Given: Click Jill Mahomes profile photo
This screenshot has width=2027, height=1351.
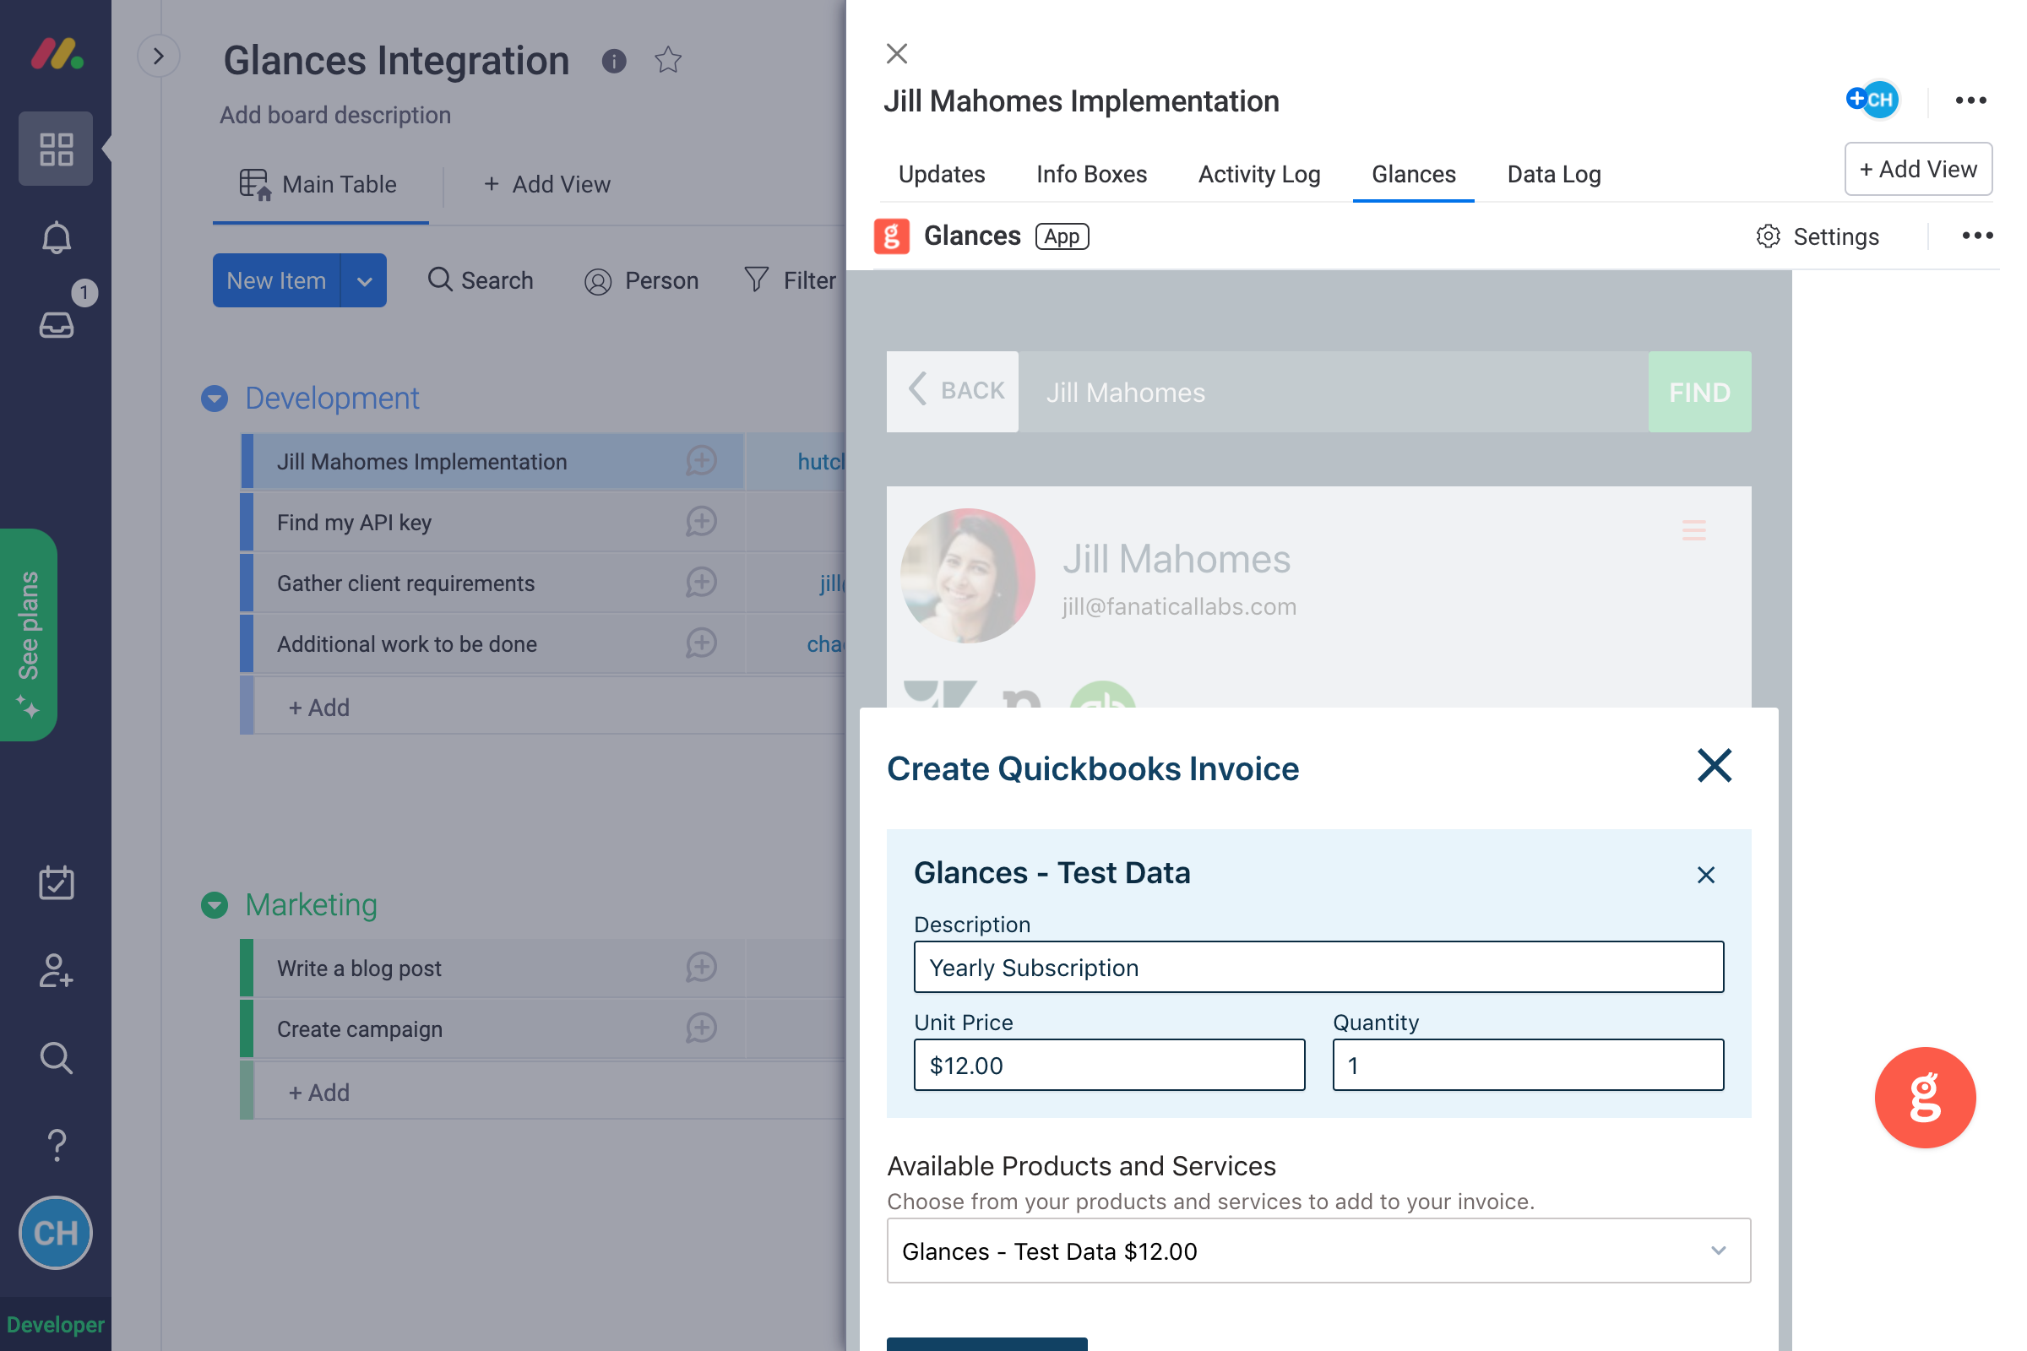Looking at the screenshot, I should pyautogui.click(x=968, y=576).
